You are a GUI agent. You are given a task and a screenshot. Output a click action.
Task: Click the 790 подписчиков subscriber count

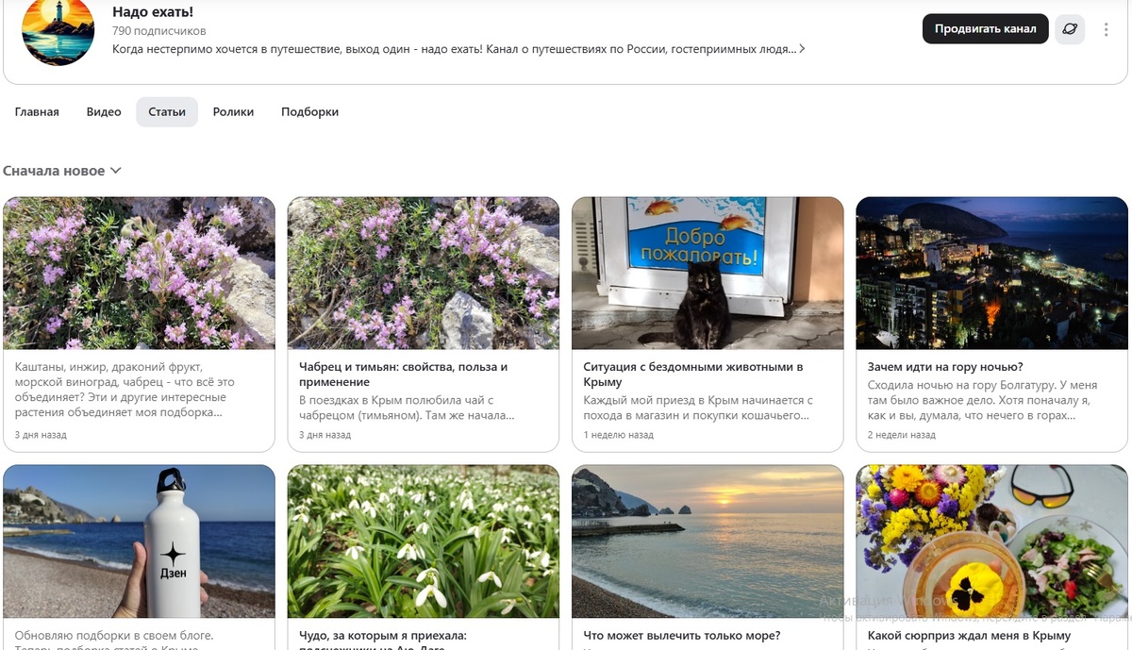(159, 31)
